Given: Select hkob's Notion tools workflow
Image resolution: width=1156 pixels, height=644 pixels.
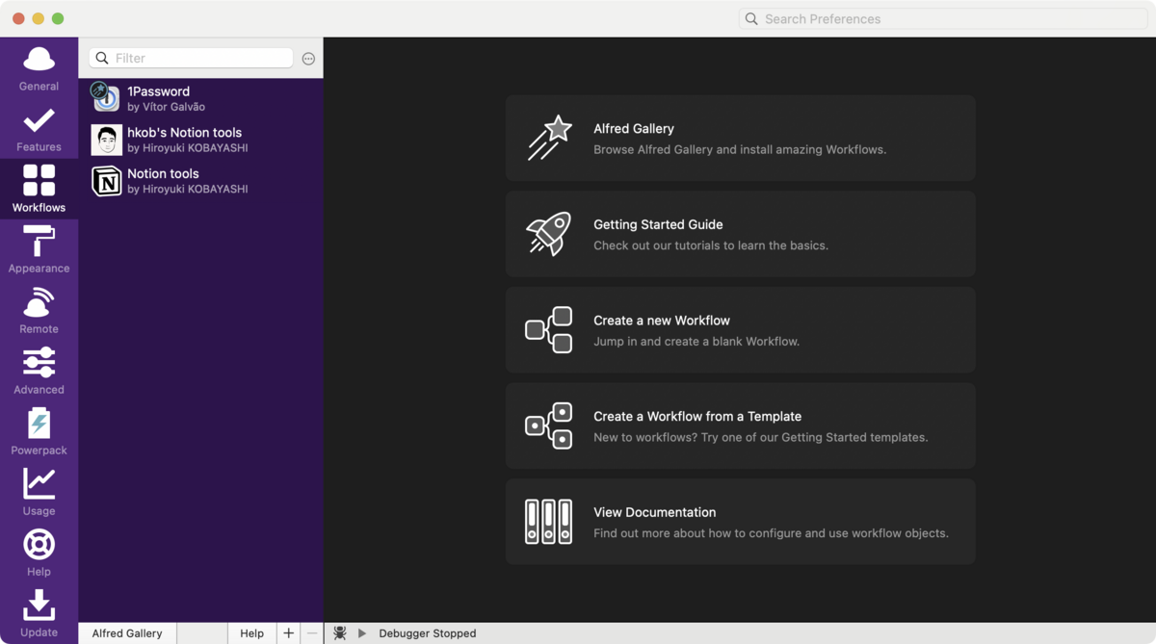Looking at the screenshot, I should click(200, 140).
